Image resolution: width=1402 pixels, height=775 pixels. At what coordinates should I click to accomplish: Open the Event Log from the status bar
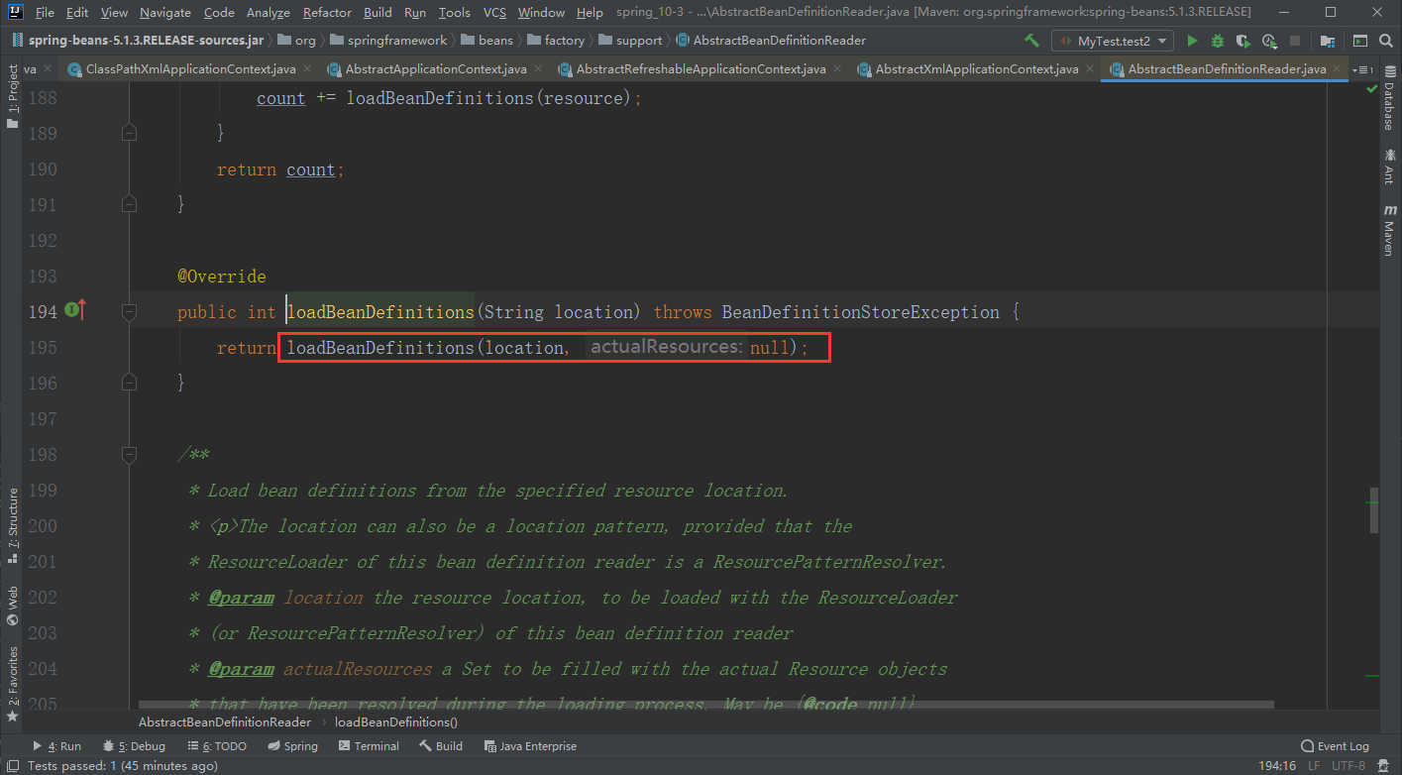pyautogui.click(x=1335, y=746)
